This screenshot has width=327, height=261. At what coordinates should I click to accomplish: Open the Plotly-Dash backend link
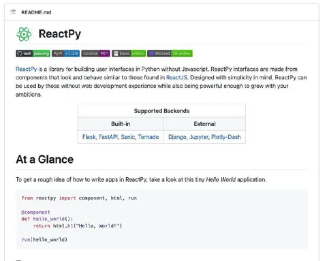[x=226, y=137]
